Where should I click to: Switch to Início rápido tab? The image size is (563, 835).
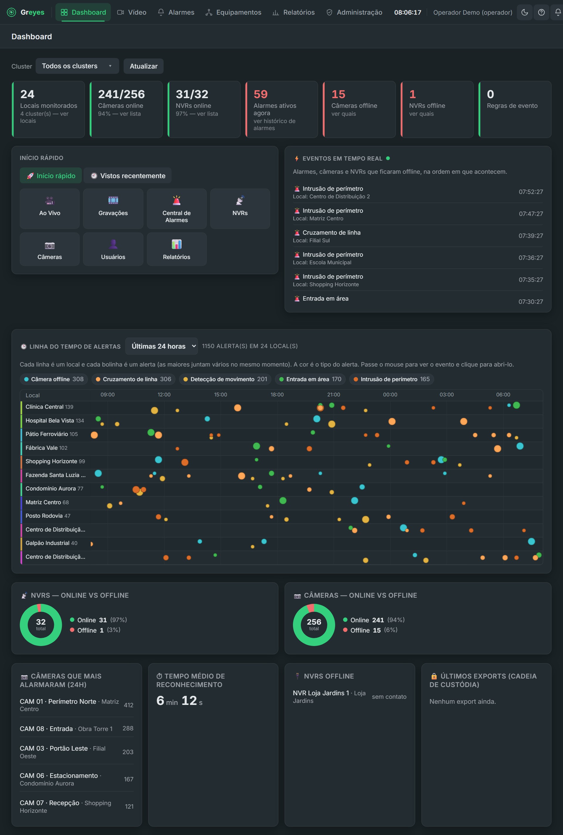51,176
